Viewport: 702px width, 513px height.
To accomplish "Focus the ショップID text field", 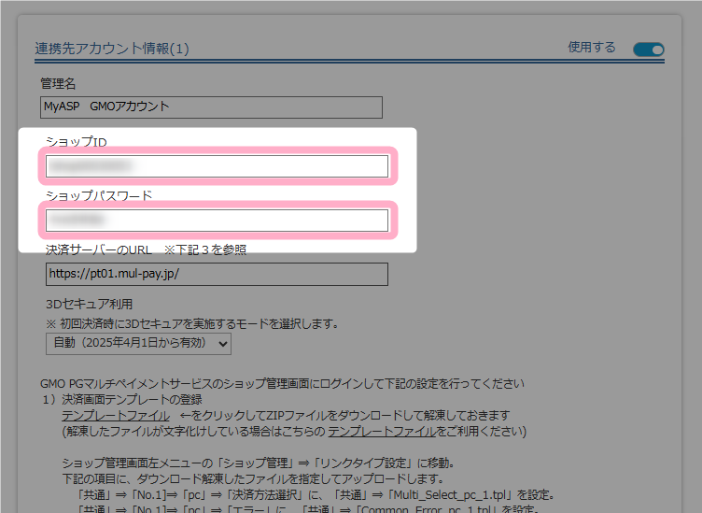I will pos(217,166).
